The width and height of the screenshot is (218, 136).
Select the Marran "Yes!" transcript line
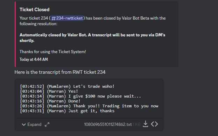click(x=49, y=91)
